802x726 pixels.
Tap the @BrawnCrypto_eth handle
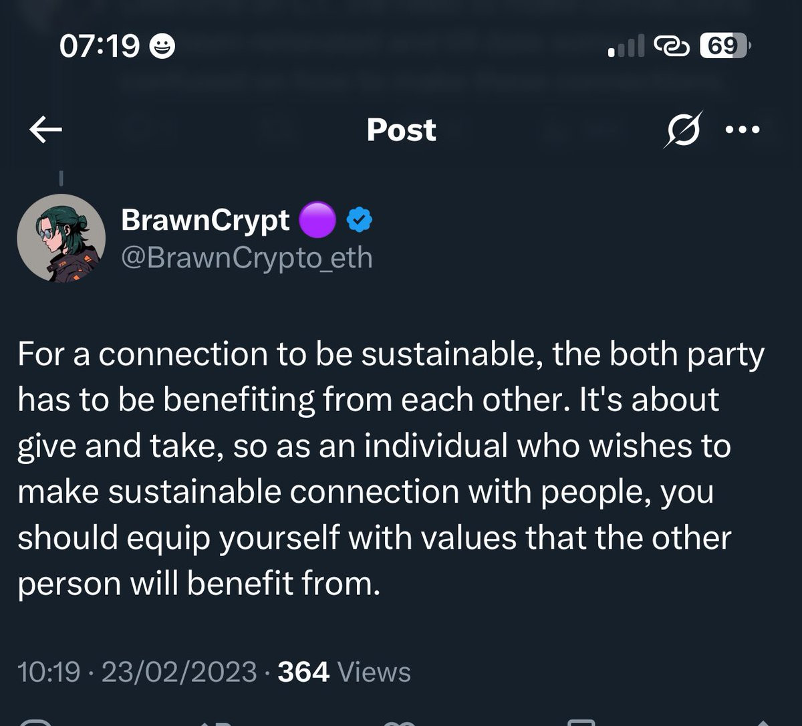point(247,257)
